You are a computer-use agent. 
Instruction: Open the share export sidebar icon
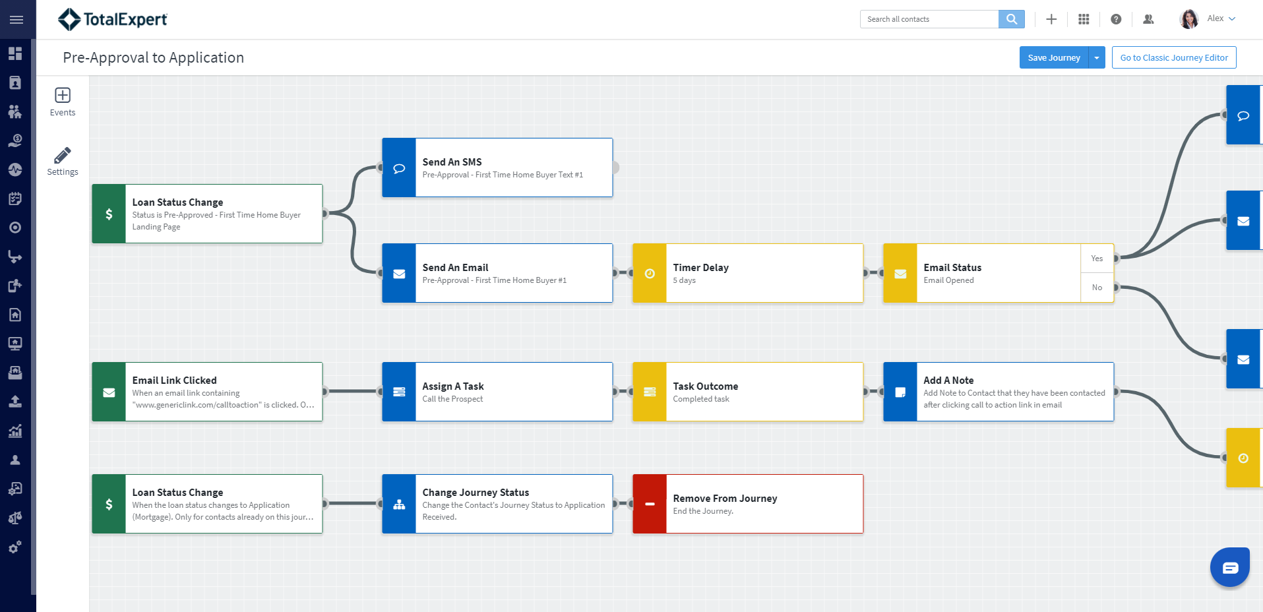coord(15,286)
